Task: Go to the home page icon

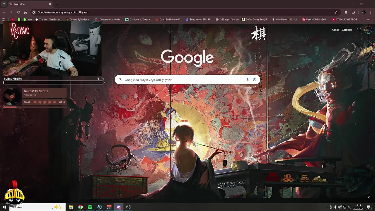Action: (25, 12)
